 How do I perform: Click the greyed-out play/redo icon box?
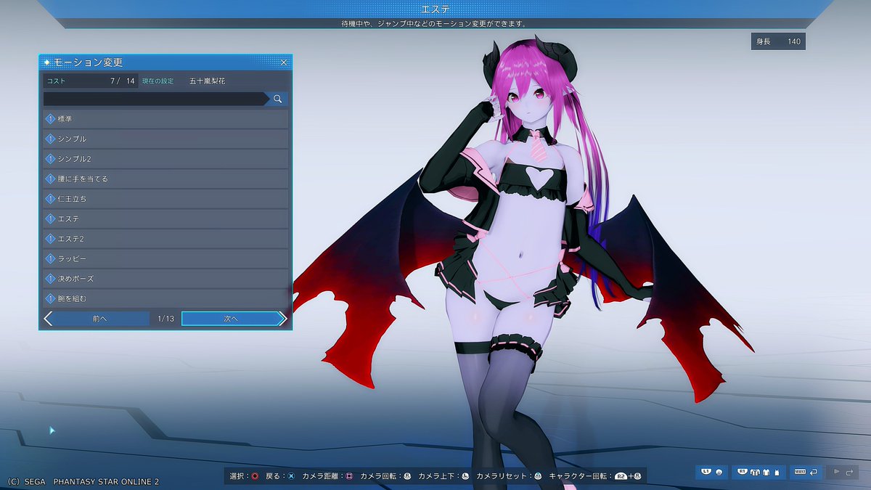842,472
